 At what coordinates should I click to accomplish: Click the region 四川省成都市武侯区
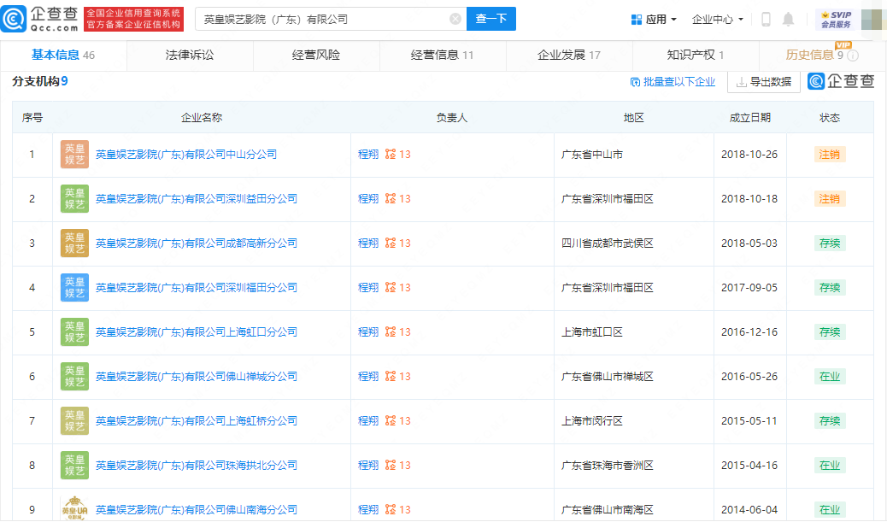[x=607, y=243]
